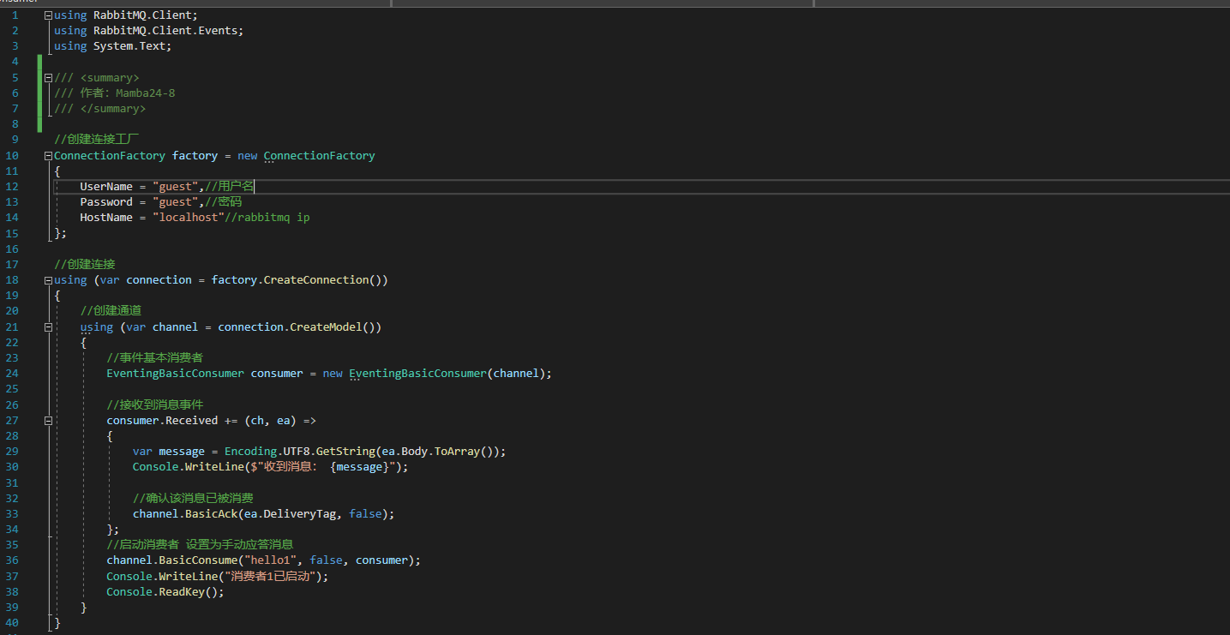Click the '//密码' comment
The height and width of the screenshot is (635, 1230).
(x=224, y=201)
